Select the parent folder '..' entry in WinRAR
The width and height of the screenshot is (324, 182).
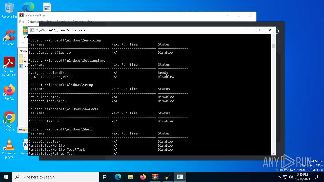[23, 57]
